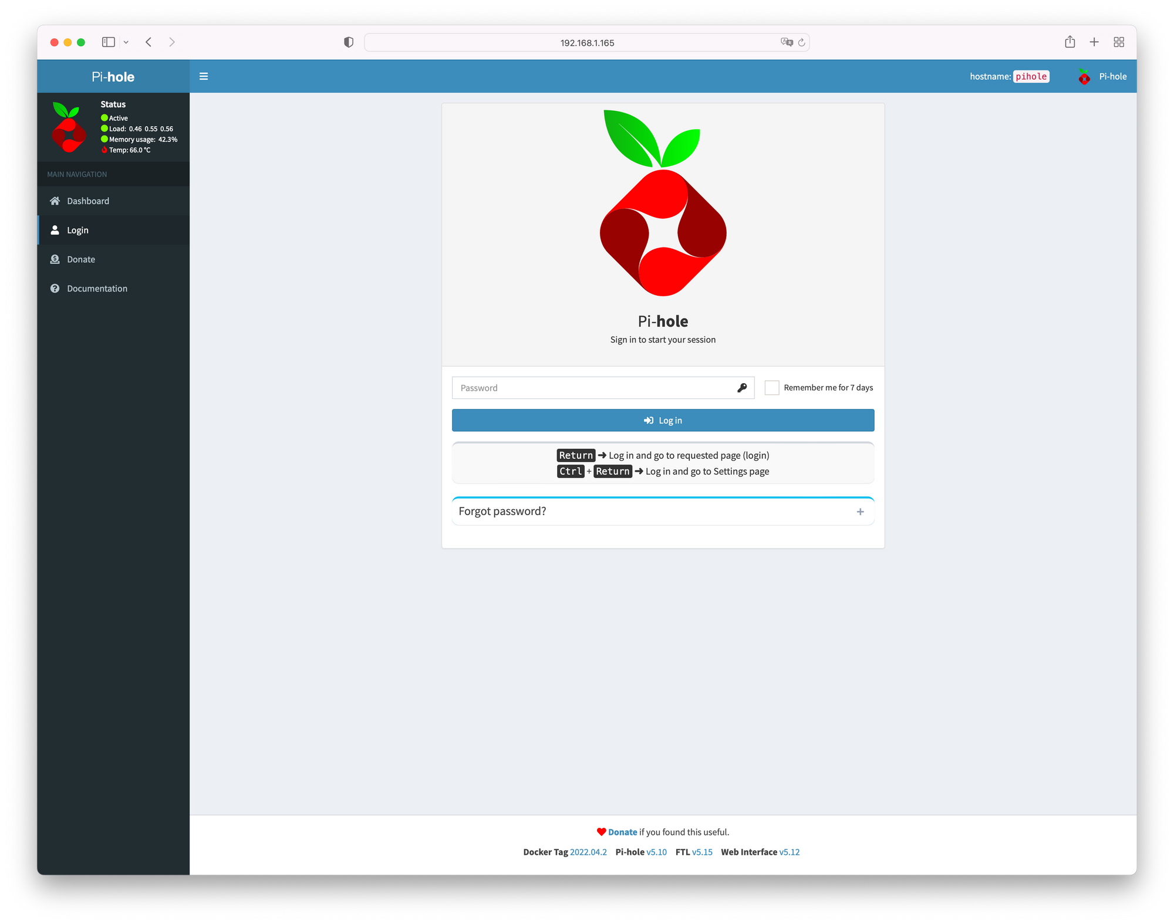
Task: Go back to the previous page
Action: click(x=149, y=42)
